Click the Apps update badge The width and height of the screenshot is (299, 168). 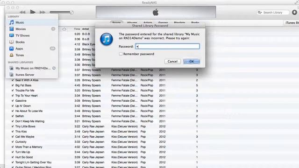click(52, 49)
